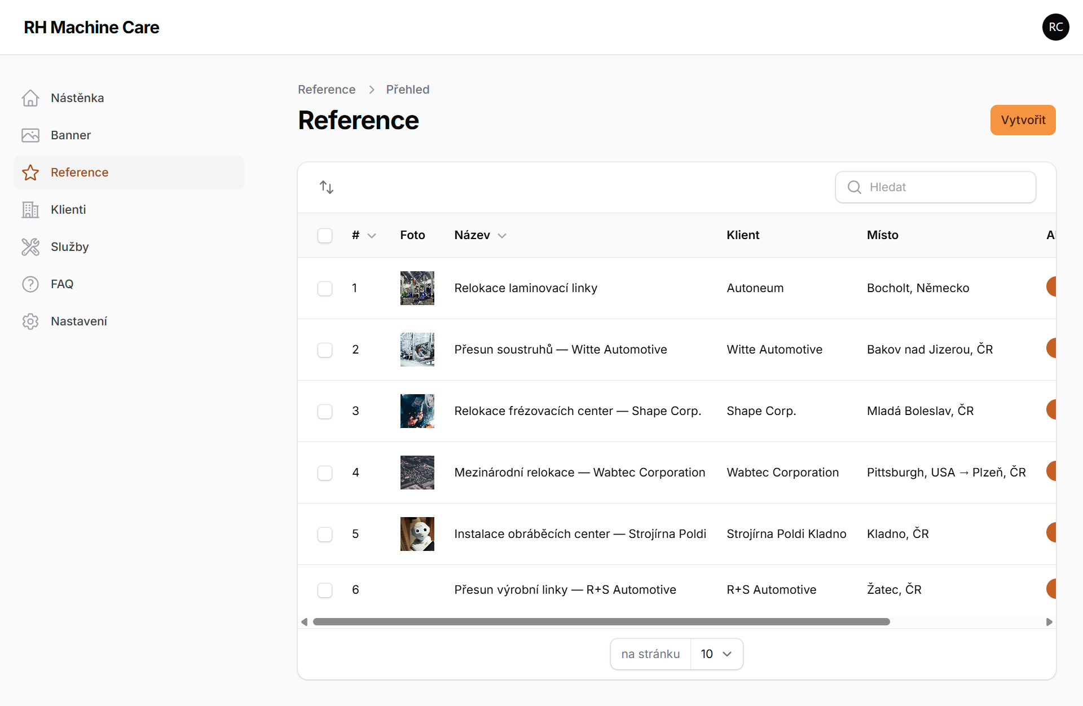Screen dimensions: 1083x706
Task: Click Relokace frézovacích center — Shape Corp.
Action: point(578,411)
